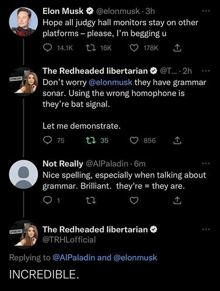Undo retweet on the tweet with 35 retweets
This screenshot has width=220, height=291.
click(91, 140)
